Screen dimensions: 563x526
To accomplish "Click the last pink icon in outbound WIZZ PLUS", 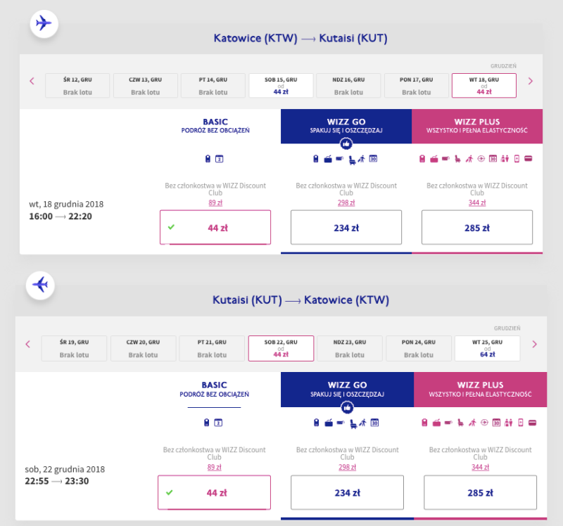I will 529,159.
